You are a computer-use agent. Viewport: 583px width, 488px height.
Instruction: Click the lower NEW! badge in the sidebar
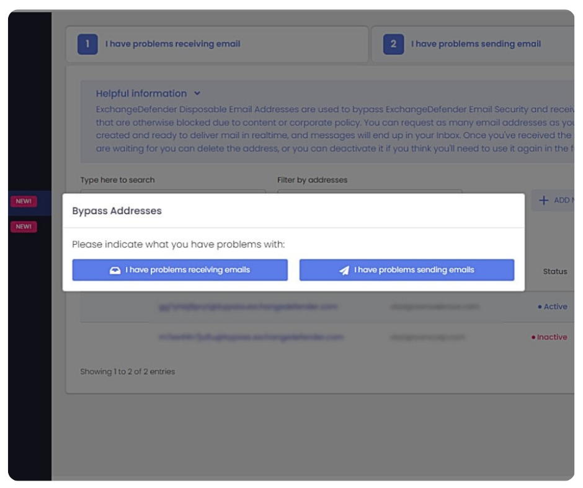pyautogui.click(x=23, y=226)
